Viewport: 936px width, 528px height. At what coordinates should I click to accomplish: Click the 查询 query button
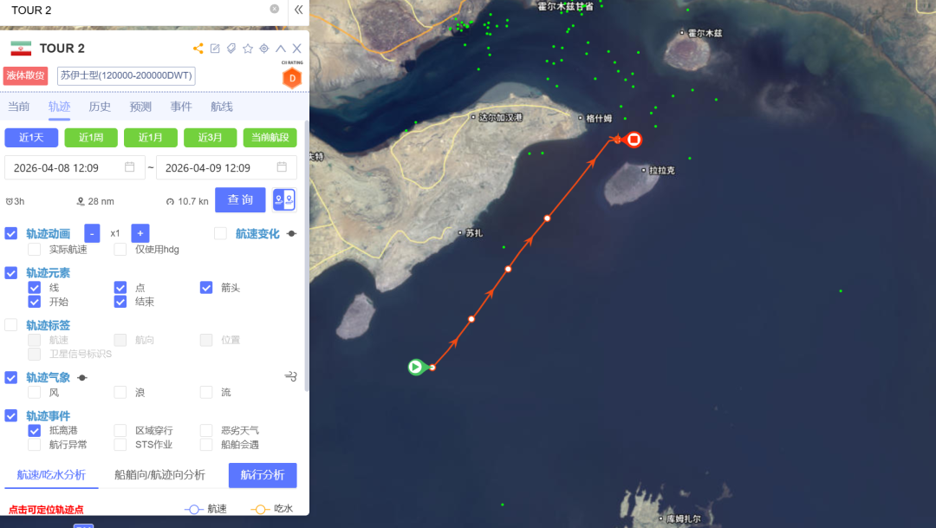tap(240, 199)
